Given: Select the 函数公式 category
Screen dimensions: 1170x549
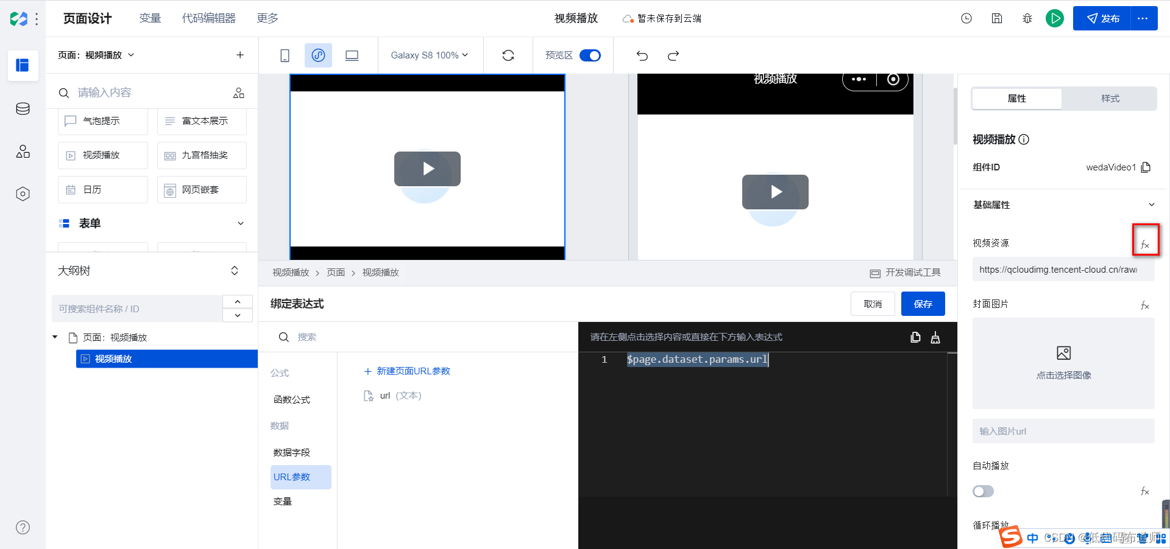Looking at the screenshot, I should [292, 400].
